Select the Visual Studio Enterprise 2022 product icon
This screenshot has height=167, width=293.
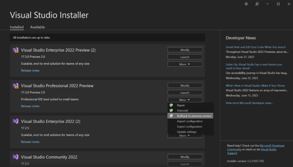15,121
